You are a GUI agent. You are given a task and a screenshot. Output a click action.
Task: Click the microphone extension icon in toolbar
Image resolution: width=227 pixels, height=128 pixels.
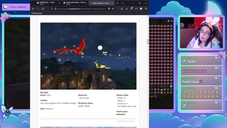127,9
